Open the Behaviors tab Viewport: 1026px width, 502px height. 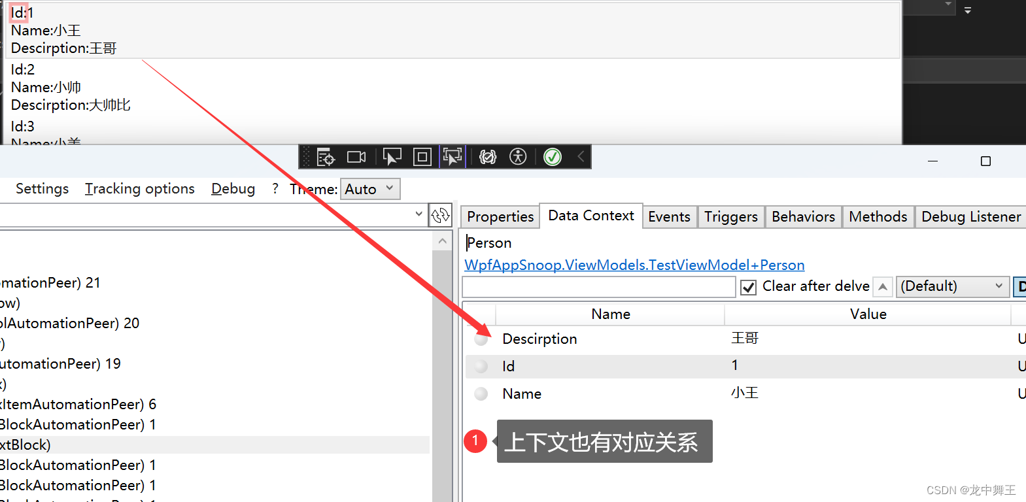pos(803,216)
